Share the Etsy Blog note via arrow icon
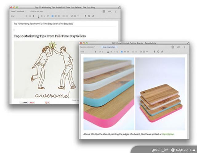 110,11
